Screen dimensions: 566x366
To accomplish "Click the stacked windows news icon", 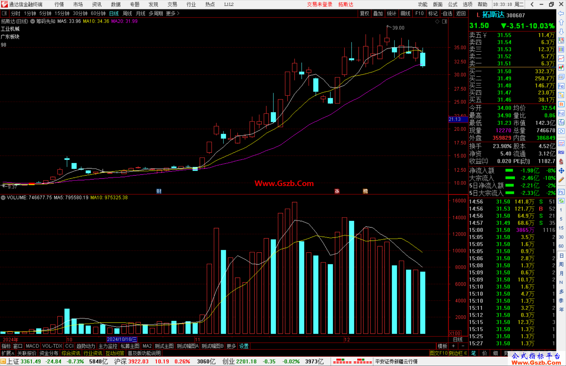I will pos(561,77).
